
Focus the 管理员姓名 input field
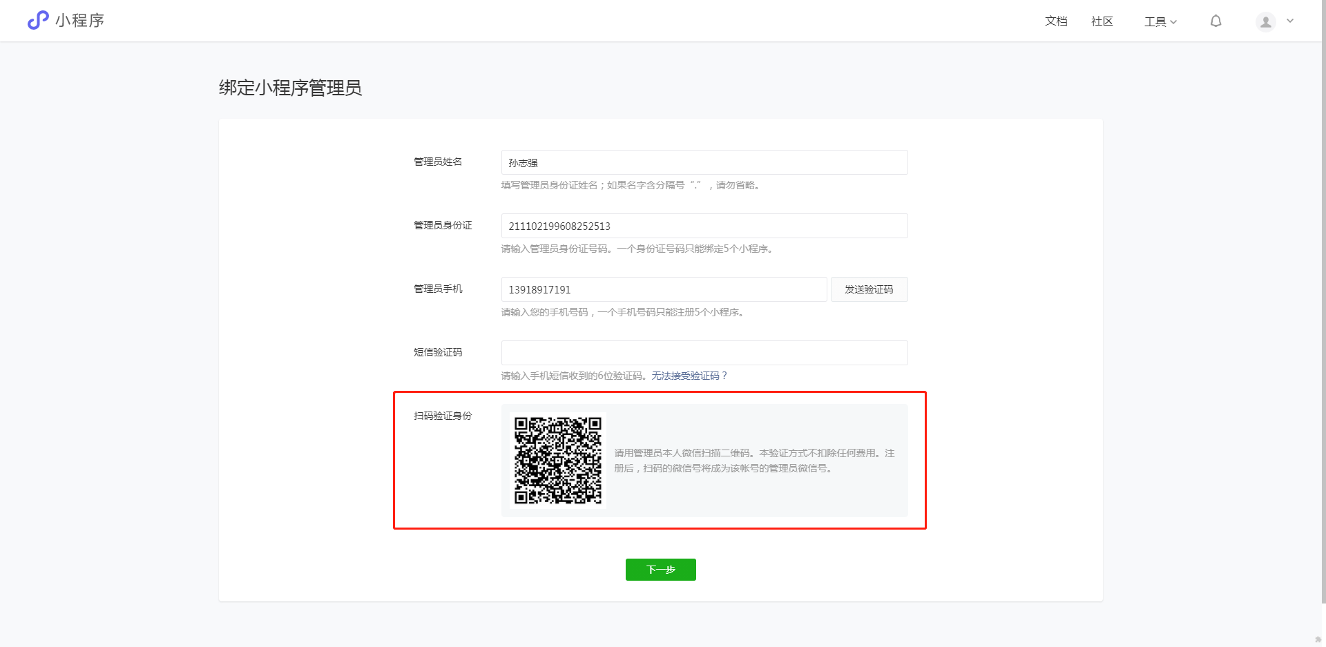[704, 162]
